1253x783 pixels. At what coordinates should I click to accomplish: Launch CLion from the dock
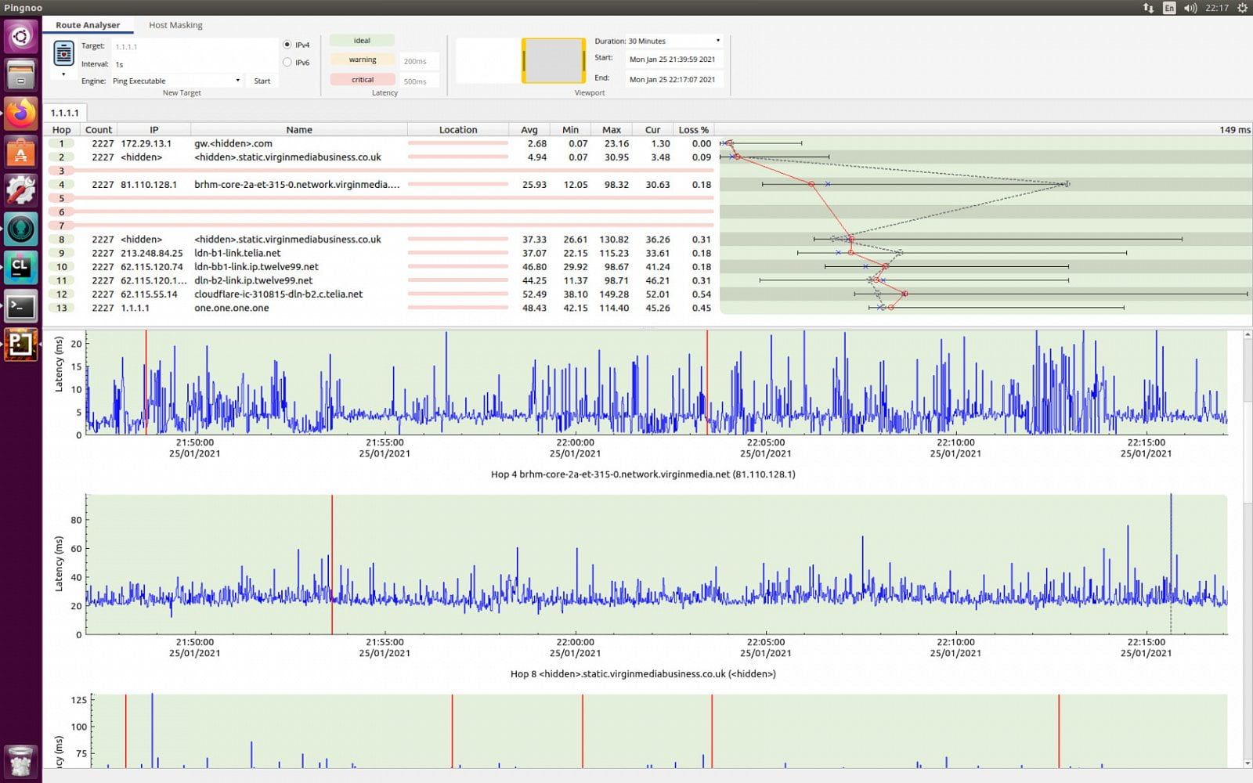[21, 268]
